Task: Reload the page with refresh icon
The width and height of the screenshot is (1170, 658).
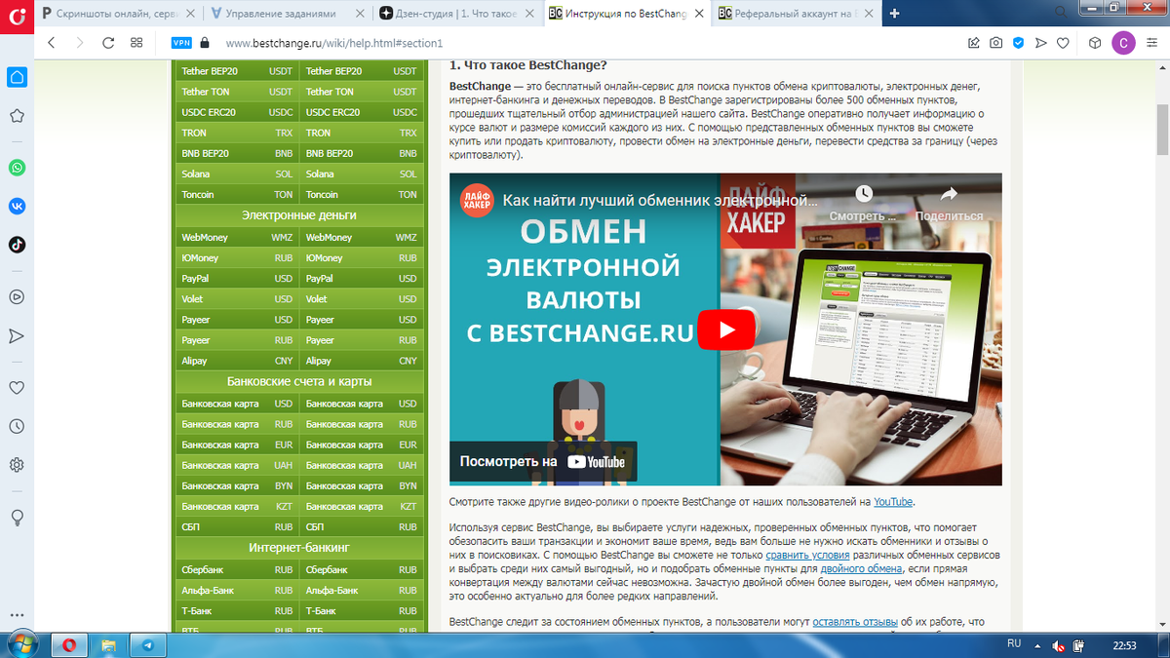Action: click(x=108, y=43)
